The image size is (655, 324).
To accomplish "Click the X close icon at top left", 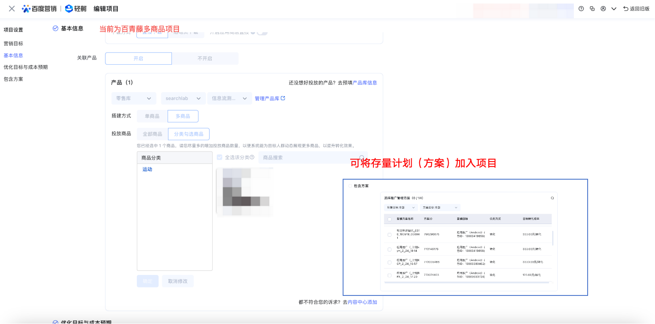I will click(x=12, y=9).
